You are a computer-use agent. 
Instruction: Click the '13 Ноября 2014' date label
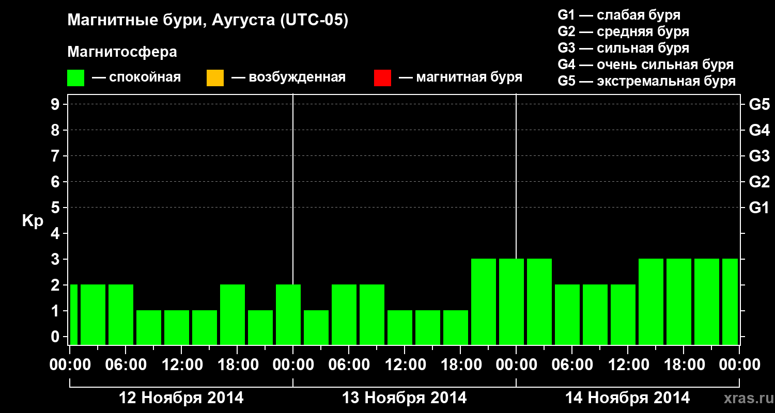(x=405, y=398)
